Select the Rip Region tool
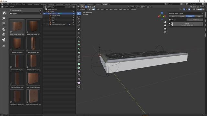Viewport: 207px width, 116px height. 79,86
